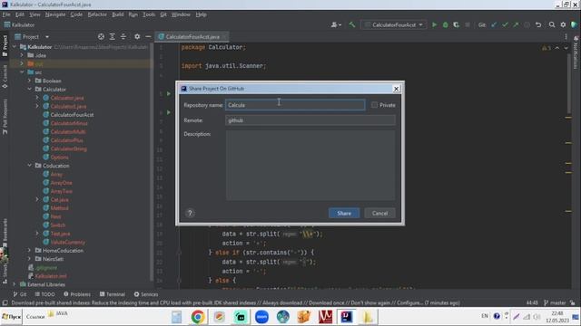Run with coverage icon in the toolbar
Viewport: 581px width, 326px height.
pos(456,24)
